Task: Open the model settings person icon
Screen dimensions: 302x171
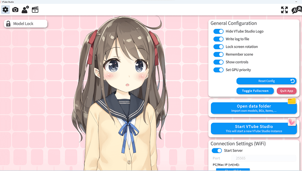Action: click(x=25, y=10)
